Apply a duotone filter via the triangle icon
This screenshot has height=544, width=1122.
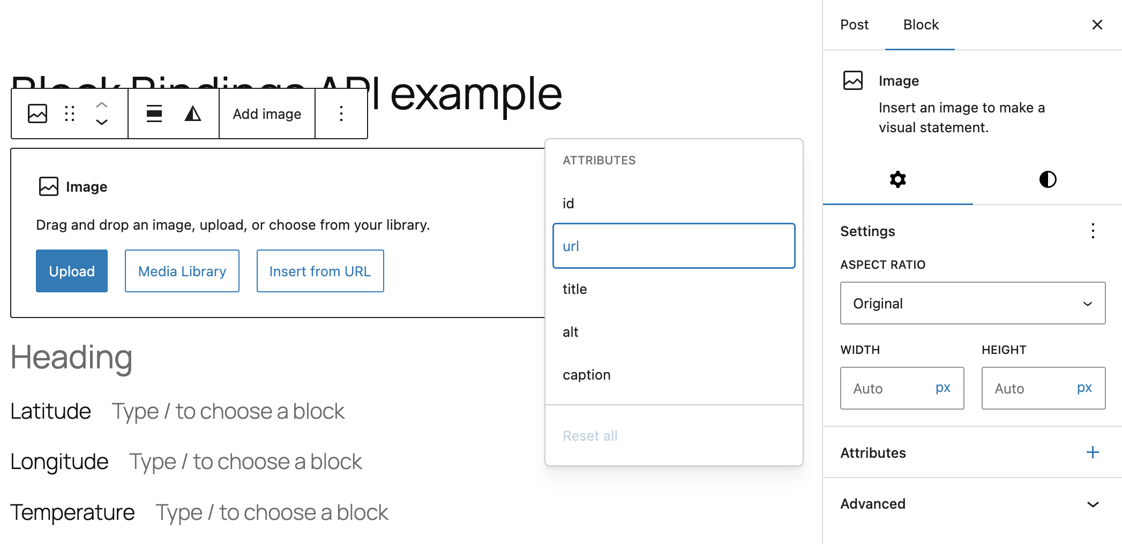[x=192, y=114]
